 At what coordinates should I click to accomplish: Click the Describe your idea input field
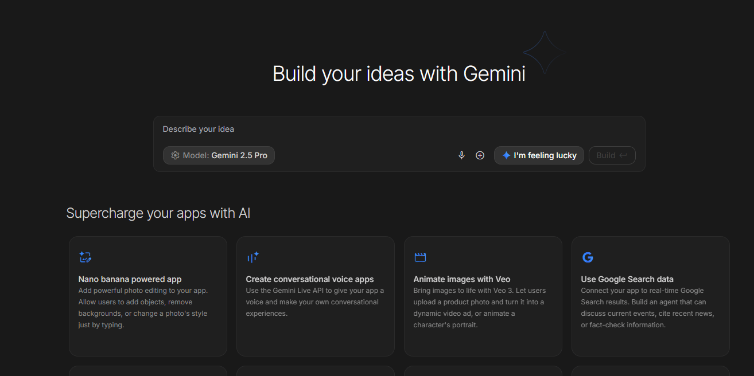point(399,129)
